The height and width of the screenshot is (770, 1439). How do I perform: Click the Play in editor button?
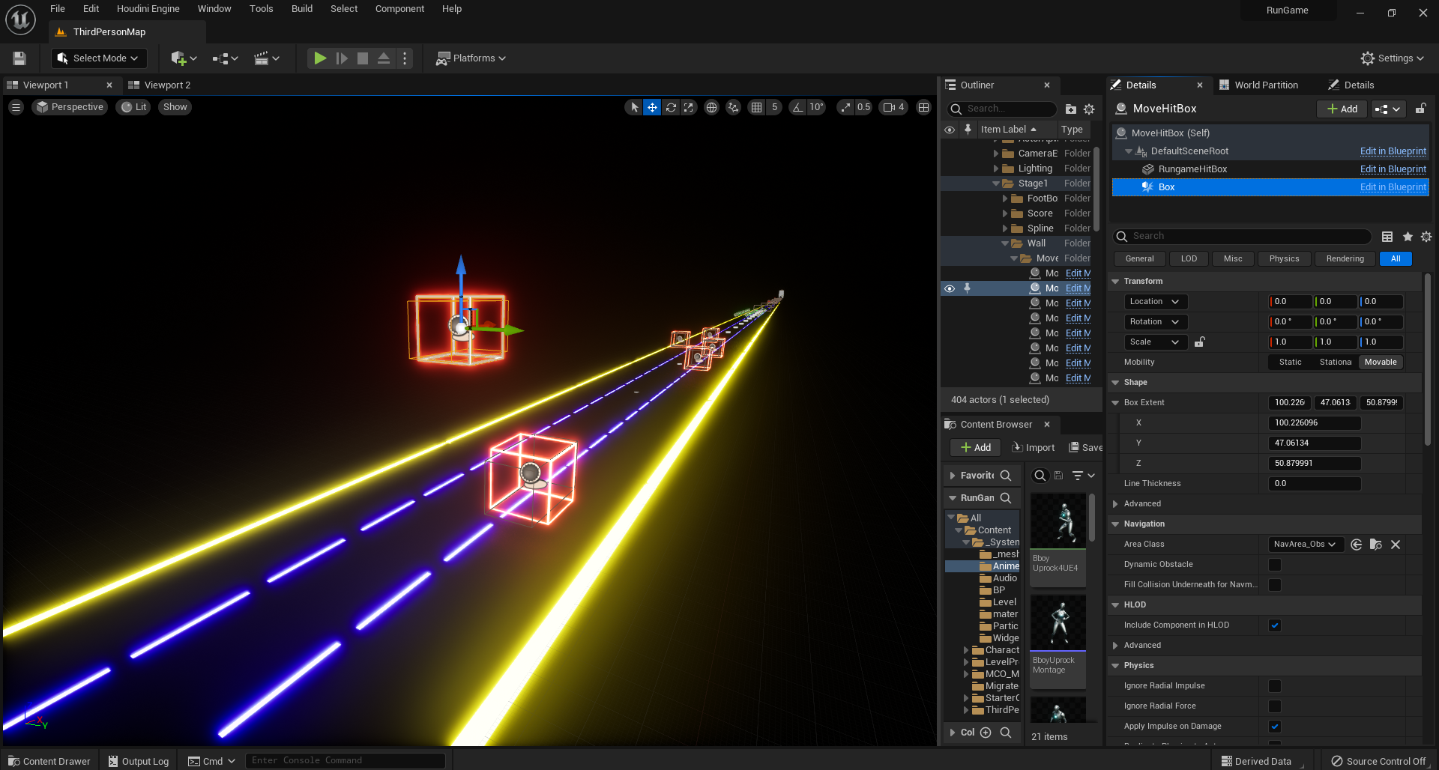click(320, 58)
